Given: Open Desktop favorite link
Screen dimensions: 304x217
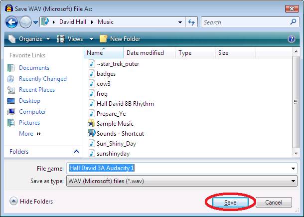Looking at the screenshot, I should point(29,101).
